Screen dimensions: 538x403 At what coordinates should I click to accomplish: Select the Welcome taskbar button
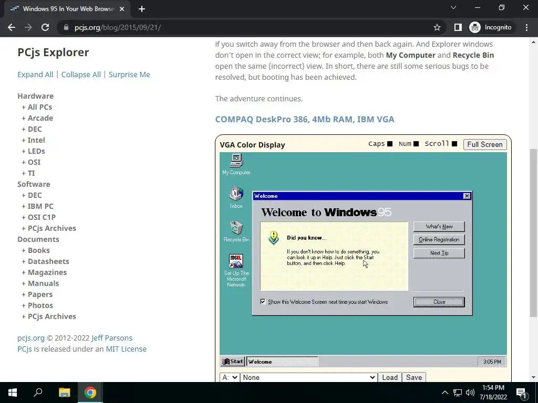tap(282, 362)
